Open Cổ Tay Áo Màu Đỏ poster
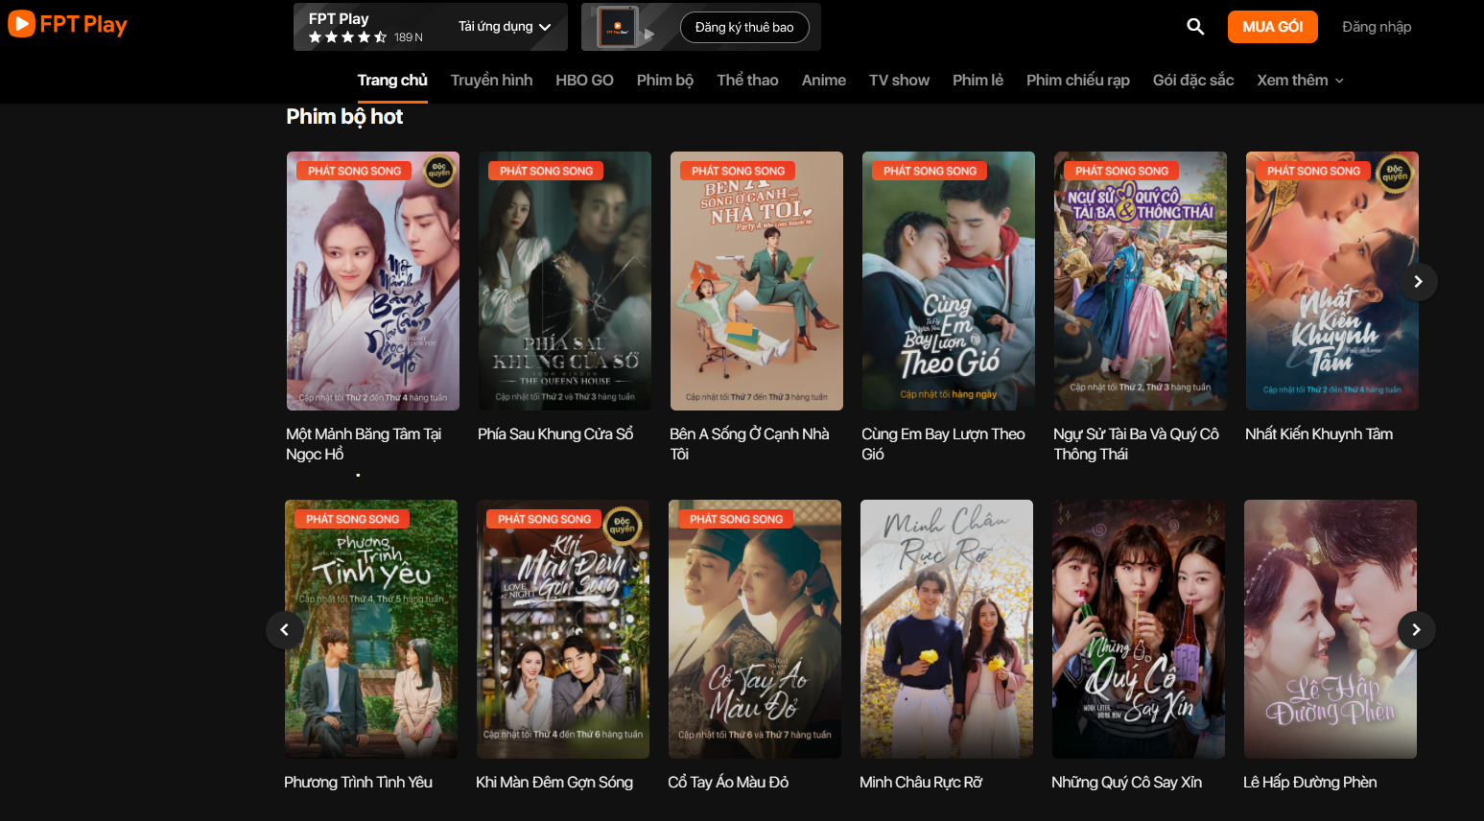1484x821 pixels. click(x=755, y=629)
